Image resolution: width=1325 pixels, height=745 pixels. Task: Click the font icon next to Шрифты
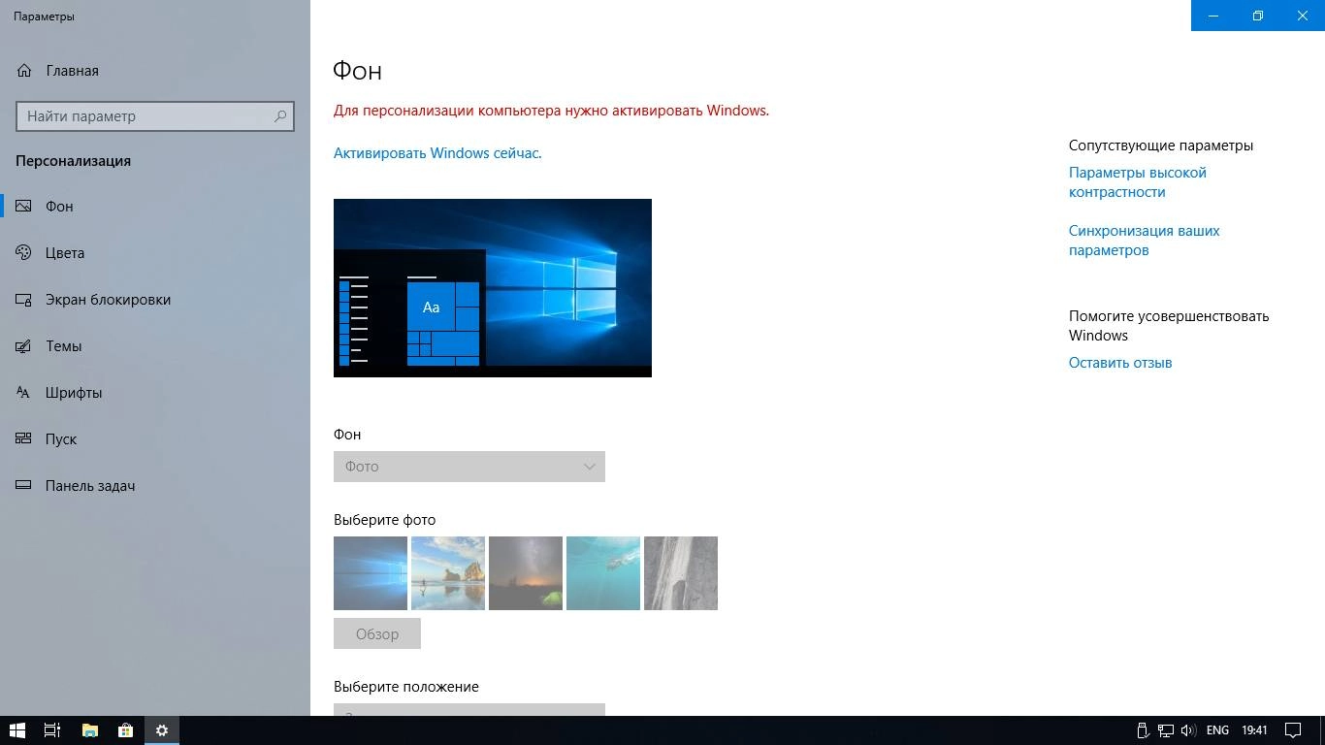coord(24,393)
